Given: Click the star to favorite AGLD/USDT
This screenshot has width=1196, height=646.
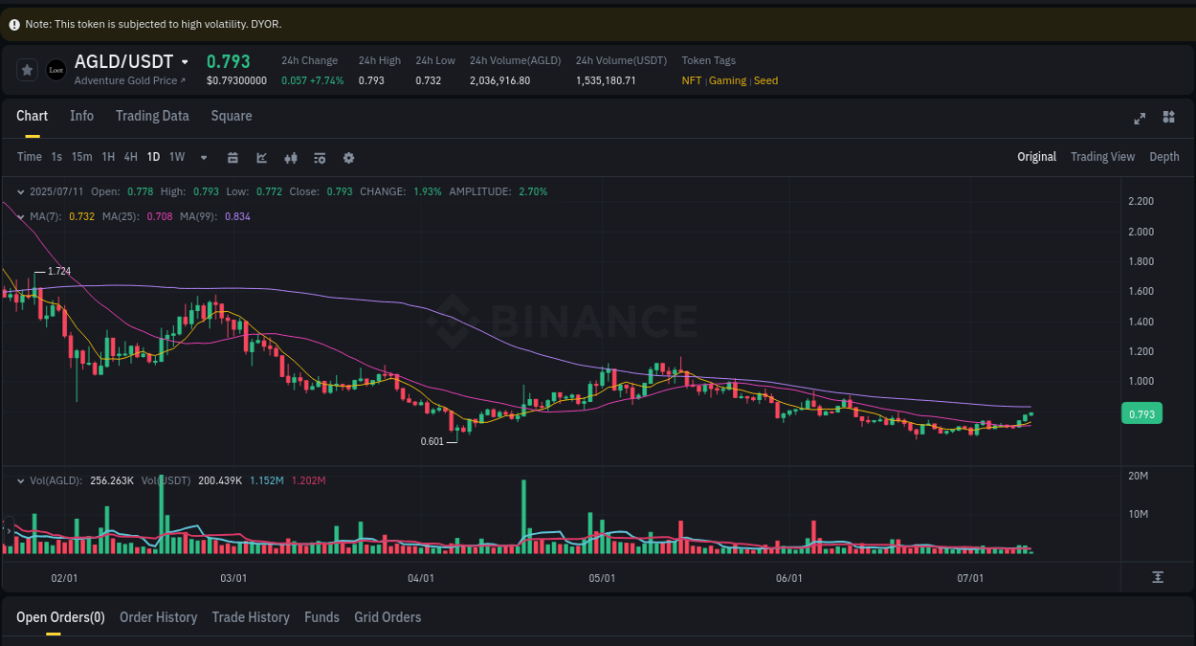Looking at the screenshot, I should 26,69.
